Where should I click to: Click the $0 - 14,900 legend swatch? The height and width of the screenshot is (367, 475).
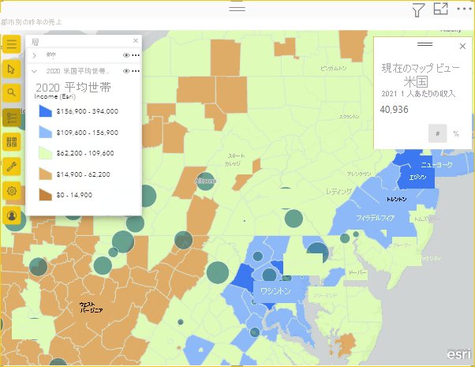[46, 195]
